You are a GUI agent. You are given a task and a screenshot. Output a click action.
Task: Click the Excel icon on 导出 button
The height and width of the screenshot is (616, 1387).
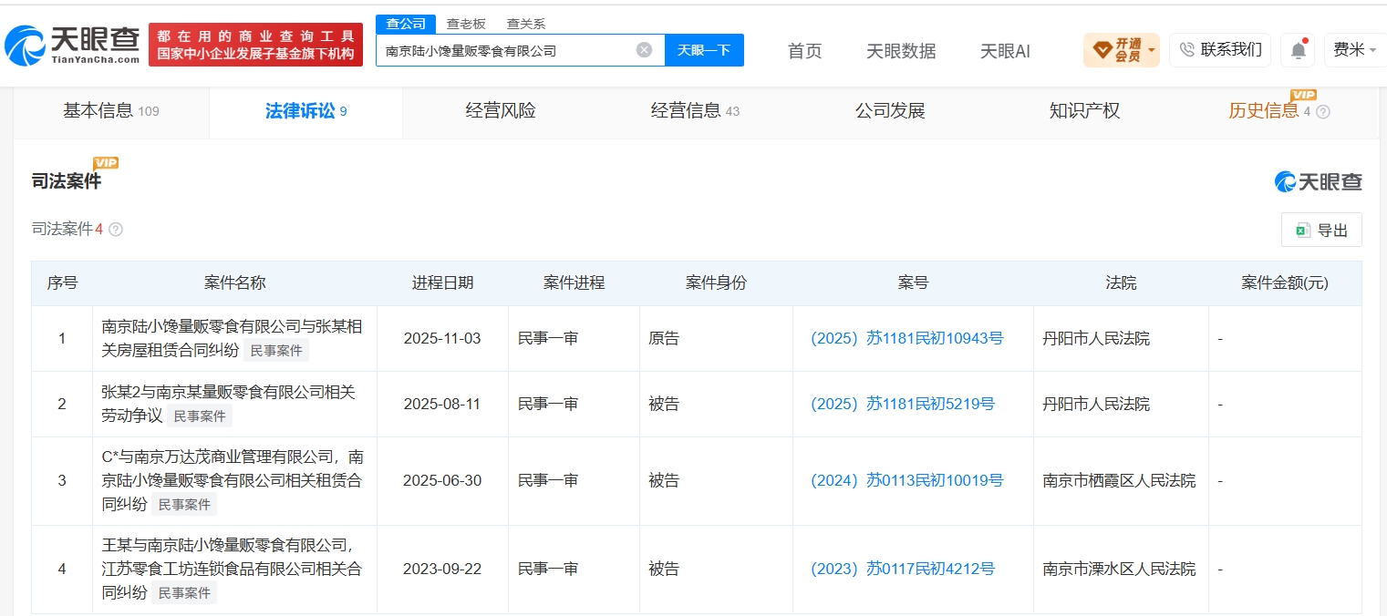coord(1302,231)
